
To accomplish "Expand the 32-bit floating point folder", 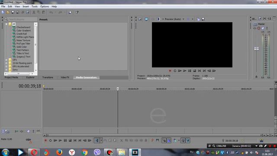I will click(x=6, y=63).
